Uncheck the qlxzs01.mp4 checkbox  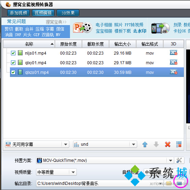[13, 72]
